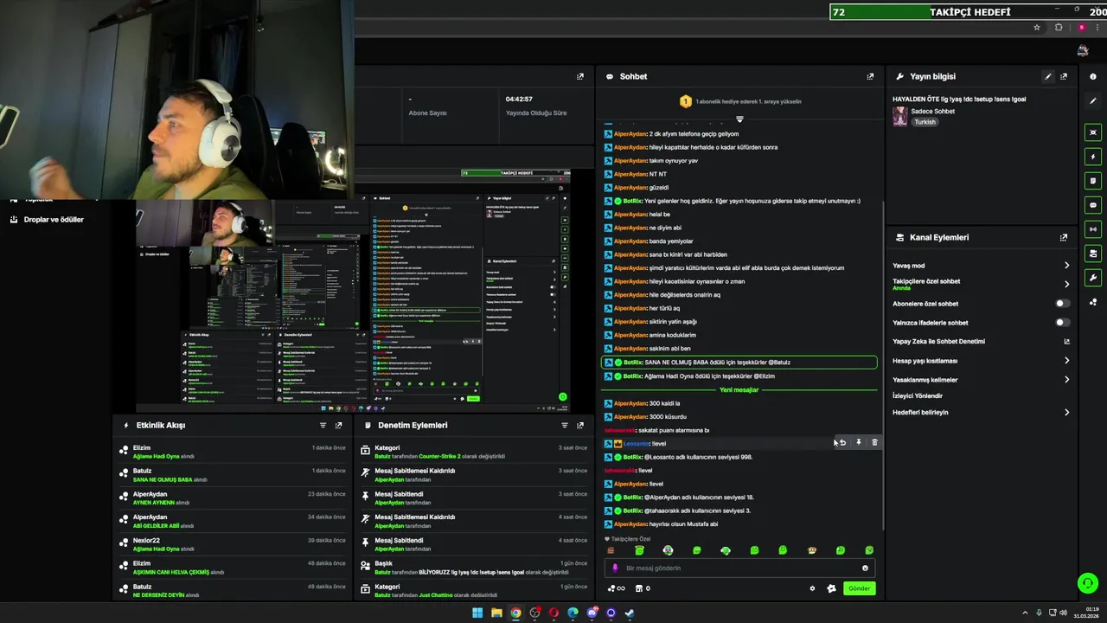Pop out the Kanal Eylemleri panel
The height and width of the screenshot is (623, 1107).
(x=1064, y=237)
